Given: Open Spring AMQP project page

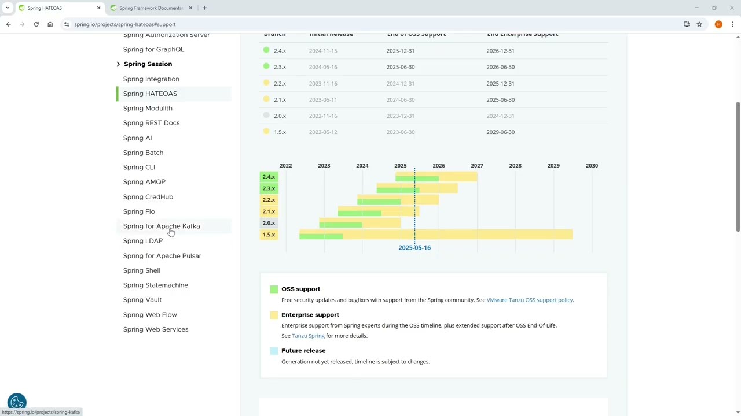Looking at the screenshot, I should pyautogui.click(x=144, y=182).
